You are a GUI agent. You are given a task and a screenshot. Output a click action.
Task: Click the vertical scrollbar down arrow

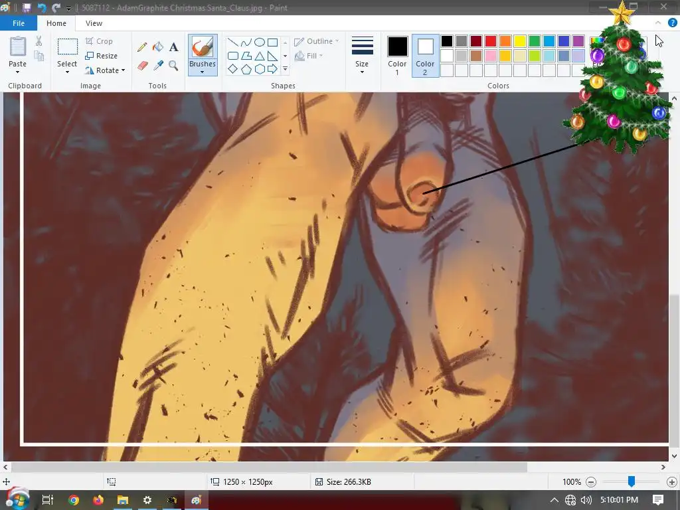tap(674, 456)
